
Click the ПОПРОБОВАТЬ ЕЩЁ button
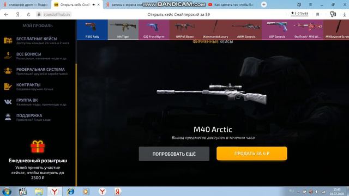(x=174, y=154)
